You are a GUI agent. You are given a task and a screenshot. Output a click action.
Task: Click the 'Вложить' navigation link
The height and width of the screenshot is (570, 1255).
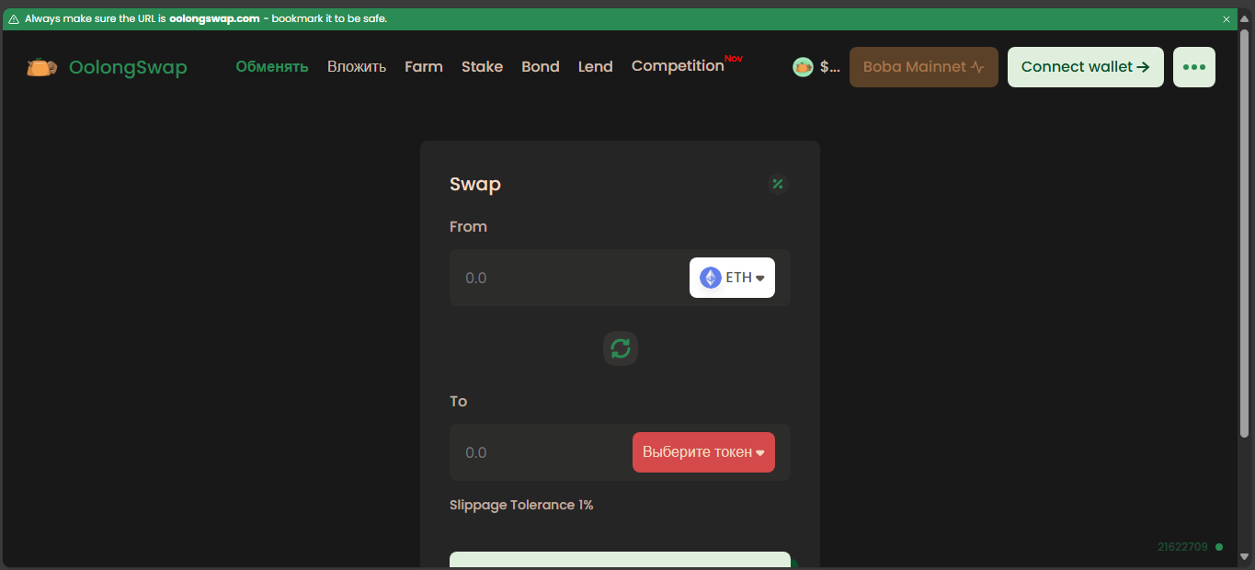(x=357, y=67)
